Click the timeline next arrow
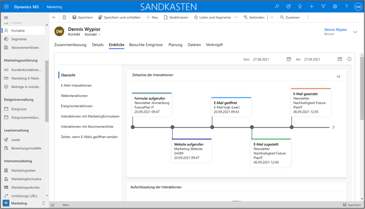The width and height of the screenshot is (365, 209). pos(333,127)
